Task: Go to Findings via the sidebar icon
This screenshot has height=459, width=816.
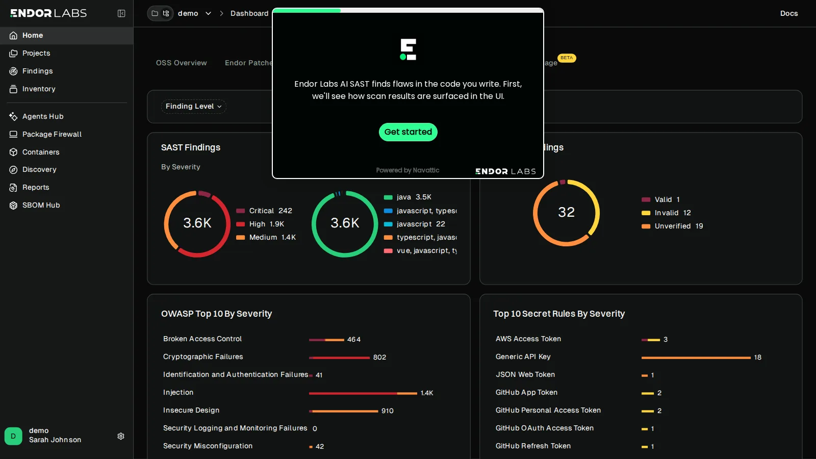Action: [x=13, y=71]
